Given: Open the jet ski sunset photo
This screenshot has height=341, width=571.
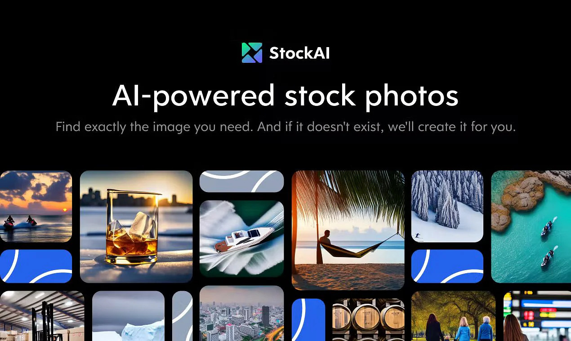Looking at the screenshot, I should (36, 206).
